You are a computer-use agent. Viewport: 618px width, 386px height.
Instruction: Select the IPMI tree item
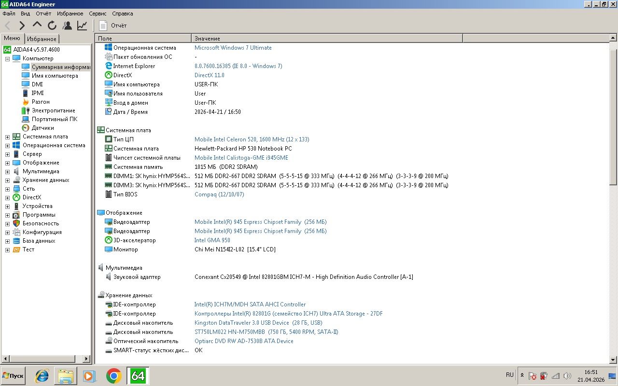tap(37, 93)
